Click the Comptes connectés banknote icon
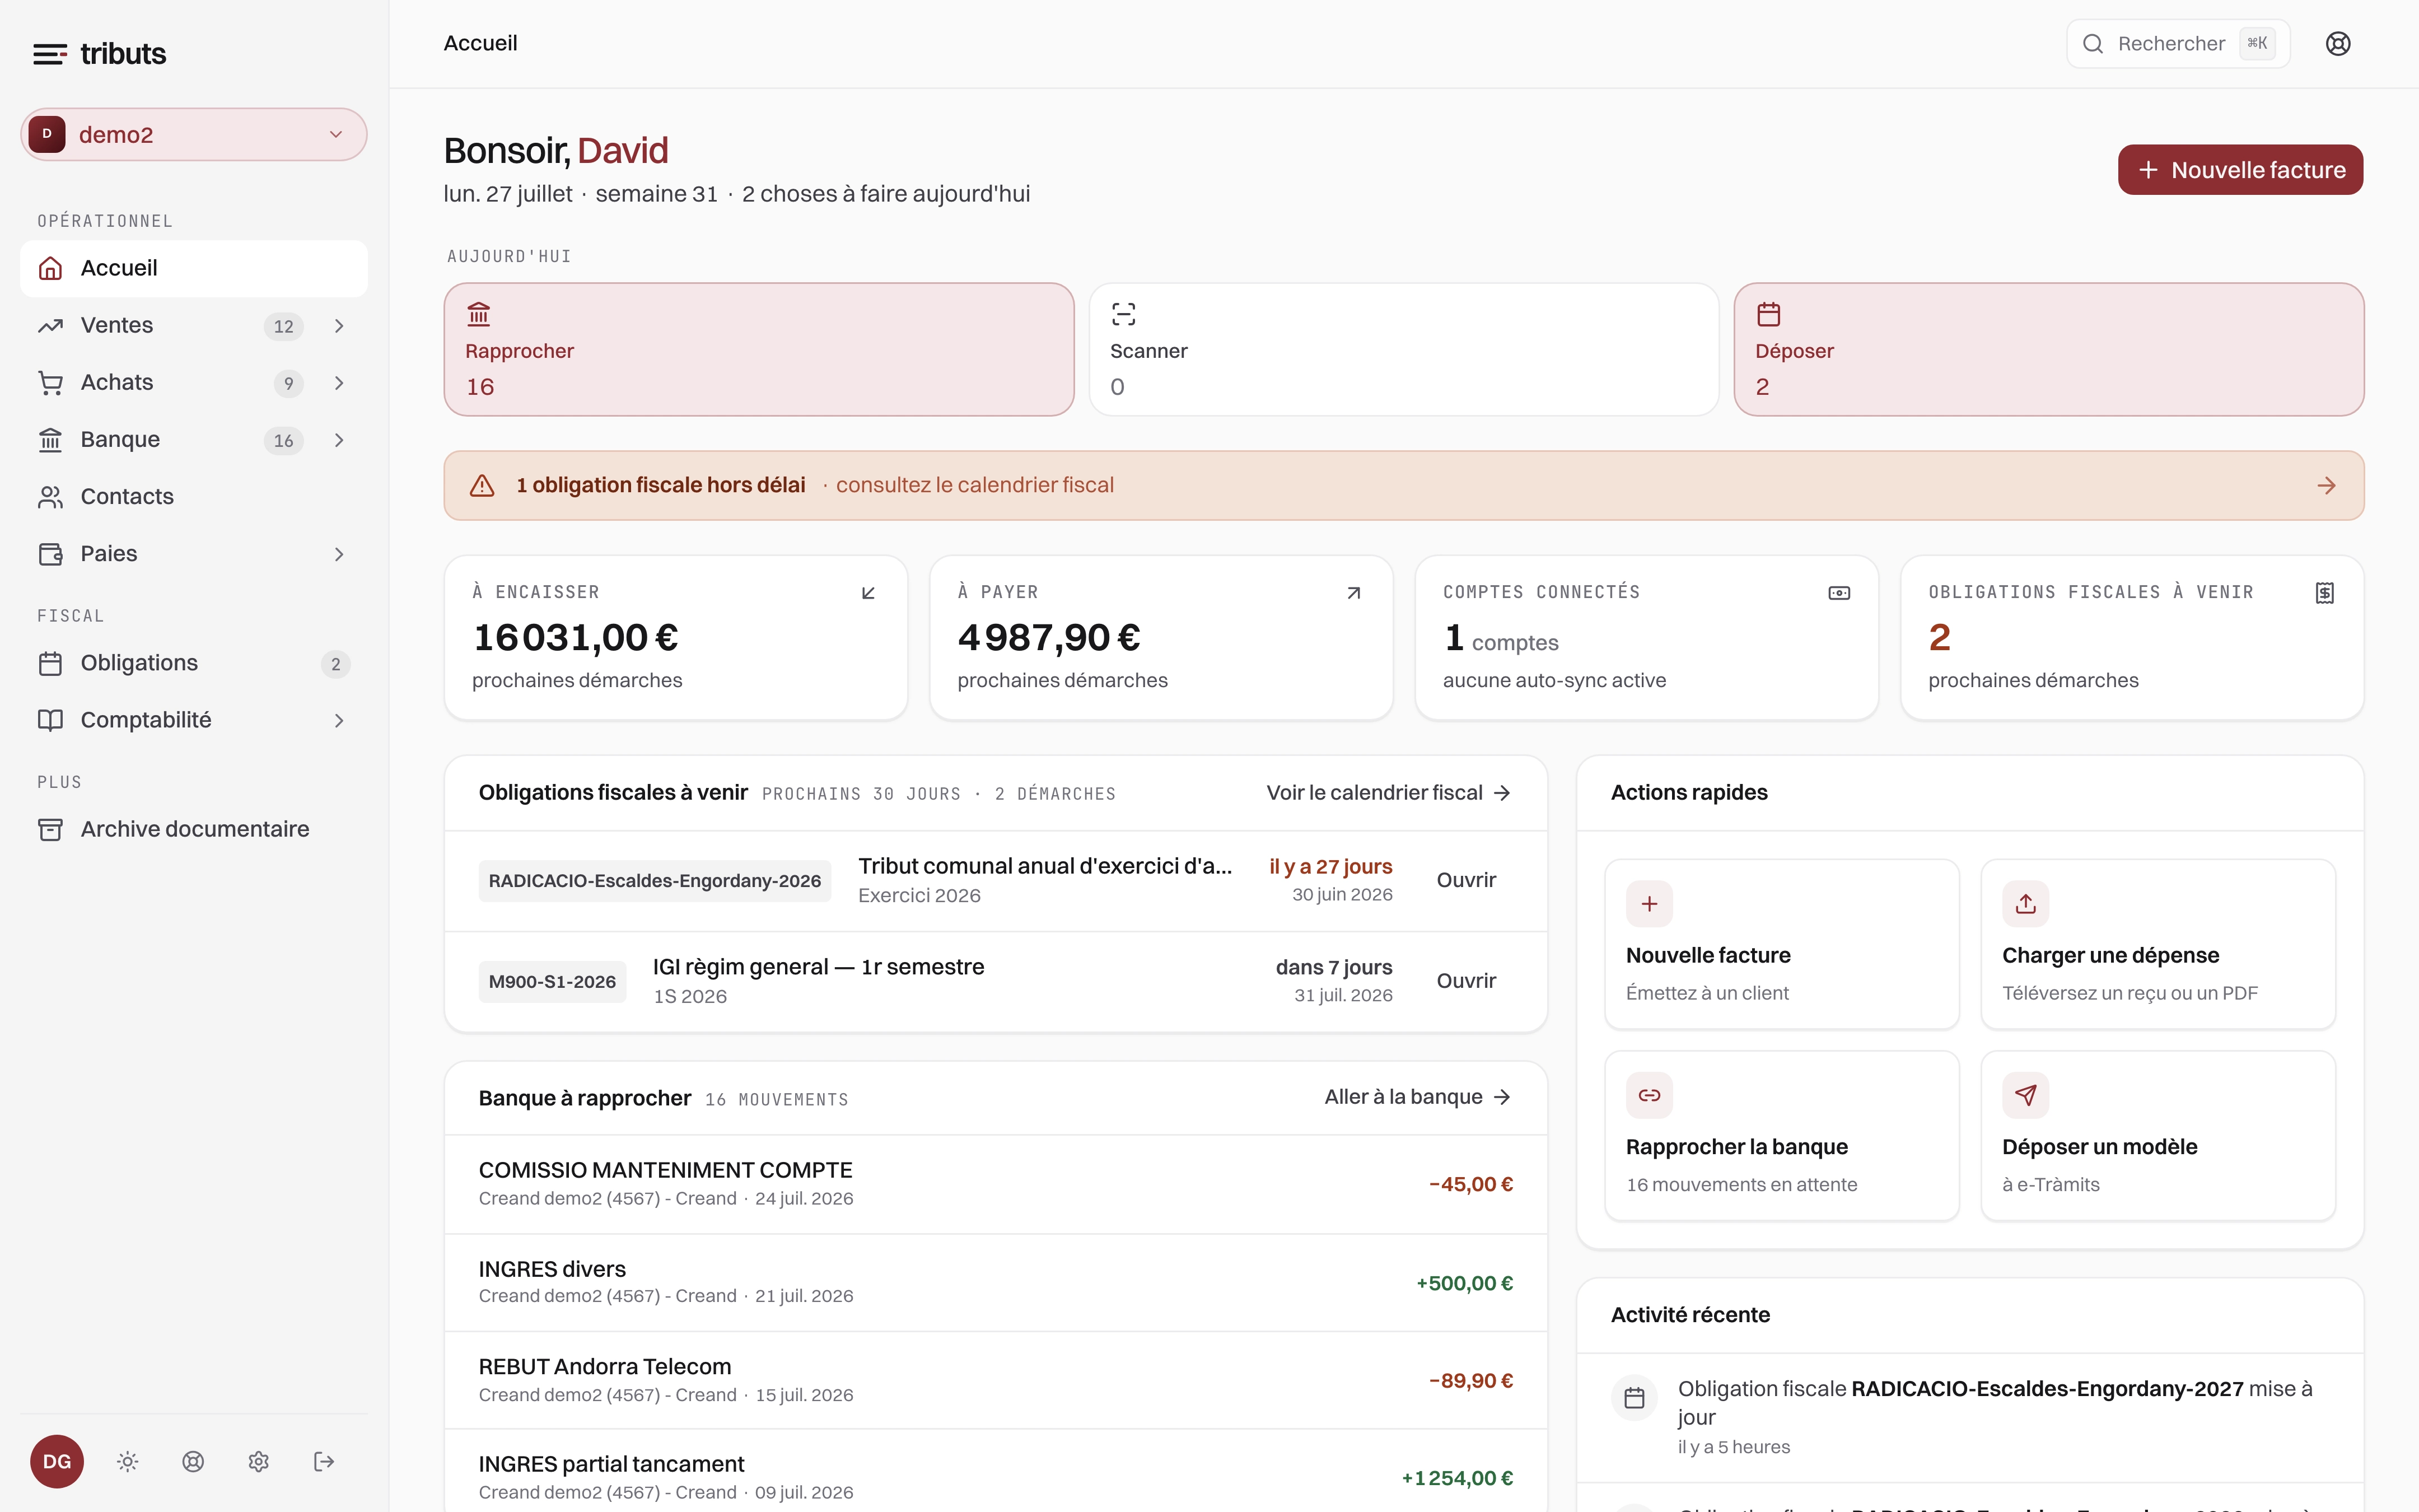Screen dimensions: 2419x1512 pos(1839,593)
